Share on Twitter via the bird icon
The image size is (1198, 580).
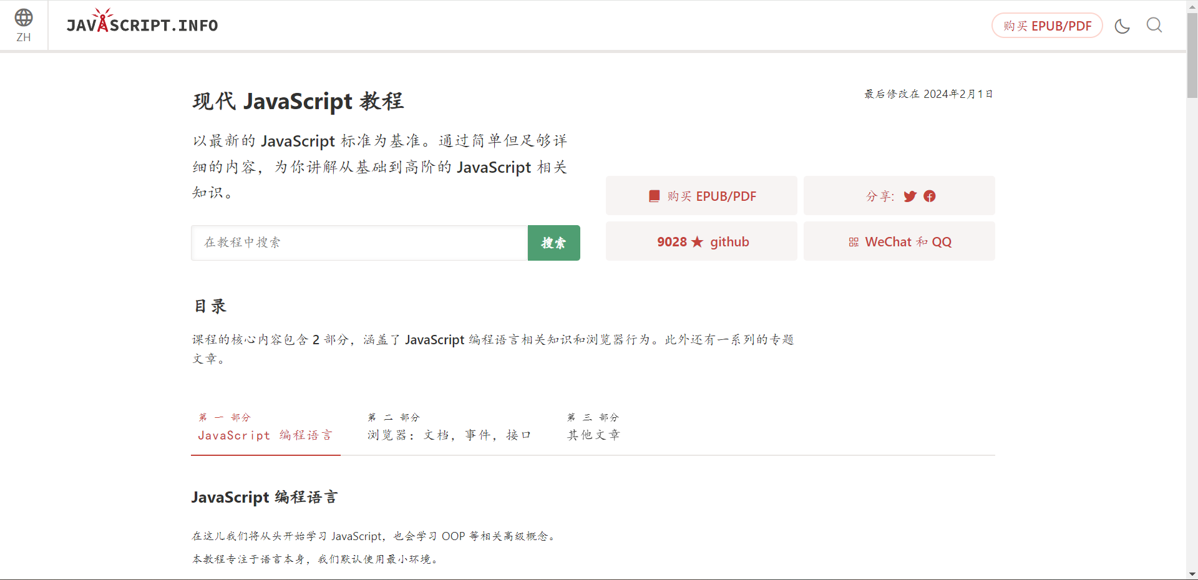[x=910, y=196]
